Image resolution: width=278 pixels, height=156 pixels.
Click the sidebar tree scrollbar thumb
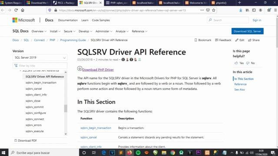(x=66, y=108)
